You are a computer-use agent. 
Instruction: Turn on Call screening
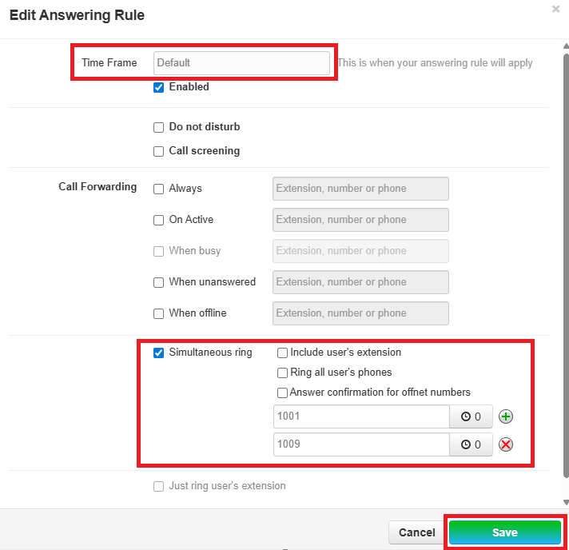(158, 151)
